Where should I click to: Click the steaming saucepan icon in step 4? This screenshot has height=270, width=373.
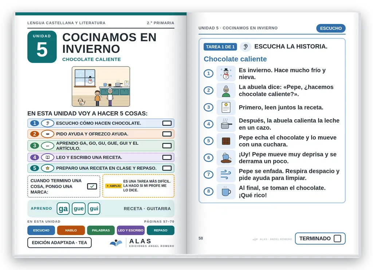pos(226,124)
